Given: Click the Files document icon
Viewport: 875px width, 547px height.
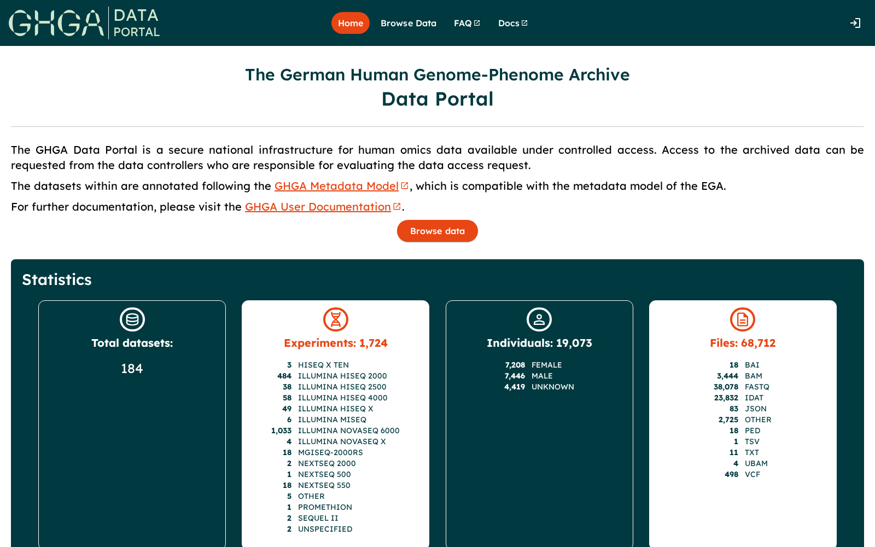Looking at the screenshot, I should coord(743,319).
